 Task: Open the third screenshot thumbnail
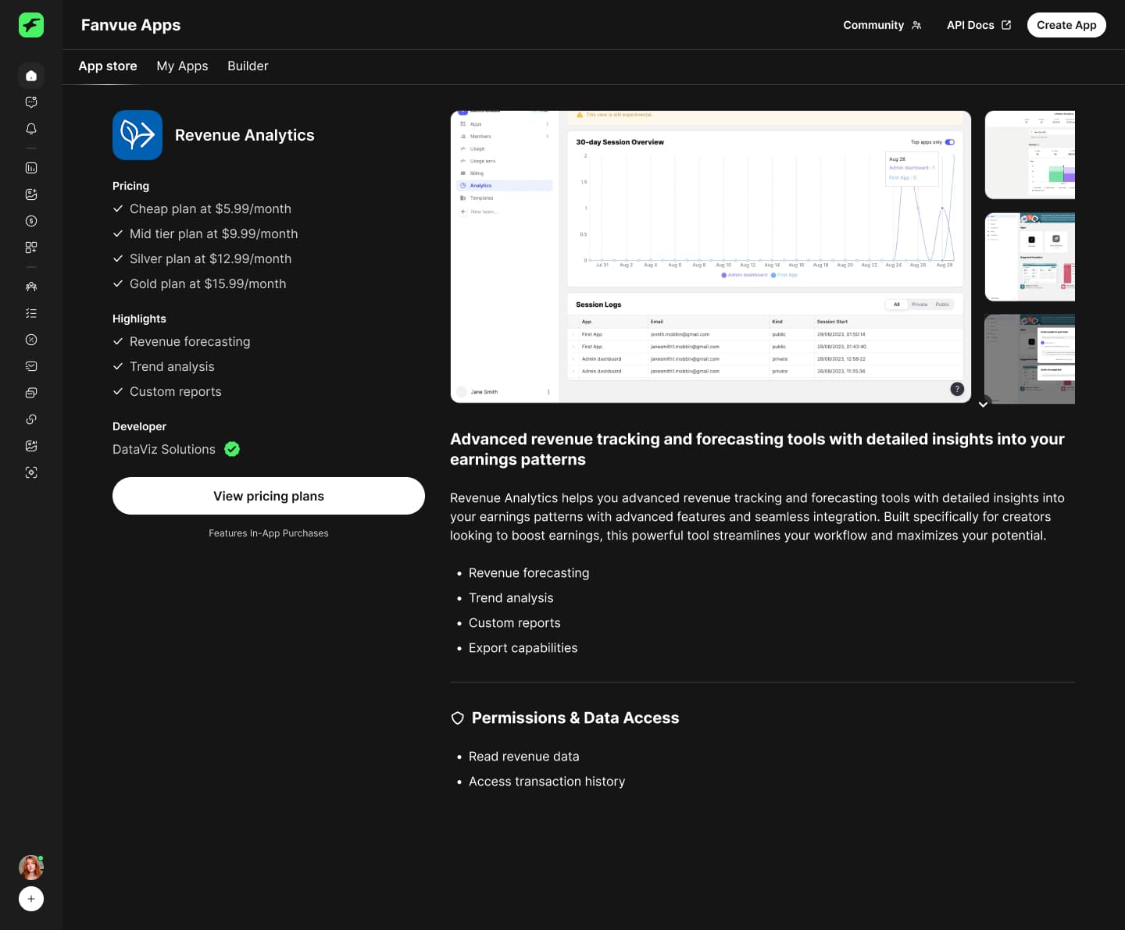(x=1030, y=359)
